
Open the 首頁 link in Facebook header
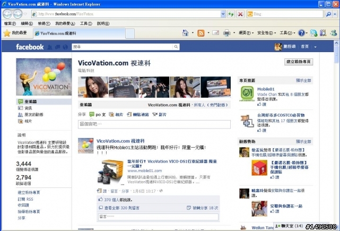pos(304,47)
